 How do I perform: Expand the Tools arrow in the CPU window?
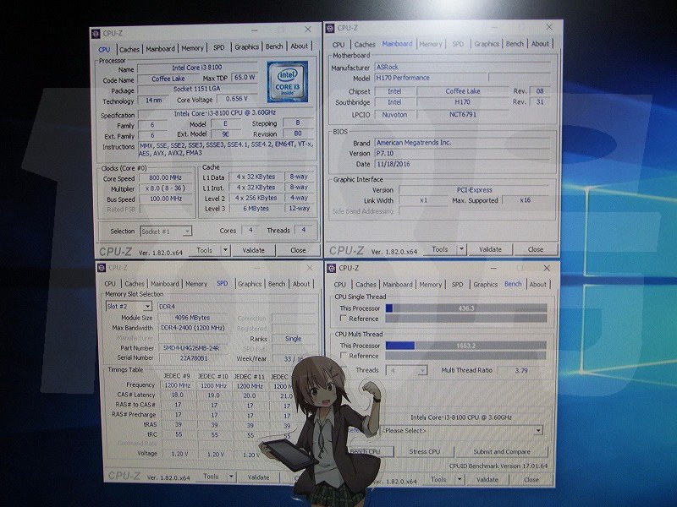click(225, 250)
